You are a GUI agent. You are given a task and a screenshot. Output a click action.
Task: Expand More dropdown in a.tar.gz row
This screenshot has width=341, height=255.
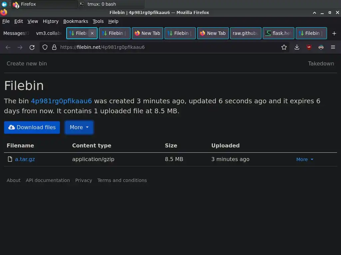[304, 159]
